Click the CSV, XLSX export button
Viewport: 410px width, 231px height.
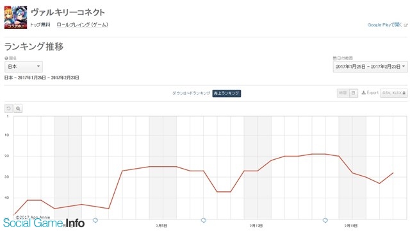(x=394, y=93)
